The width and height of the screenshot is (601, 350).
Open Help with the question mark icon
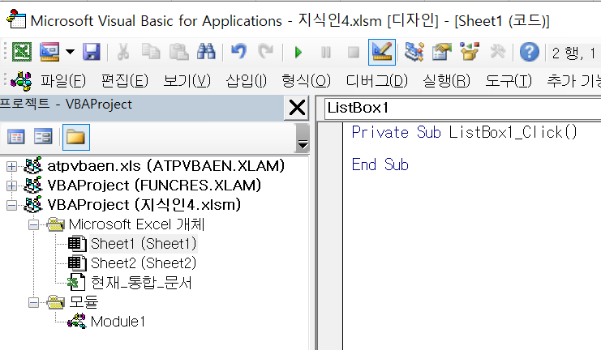pyautogui.click(x=530, y=52)
